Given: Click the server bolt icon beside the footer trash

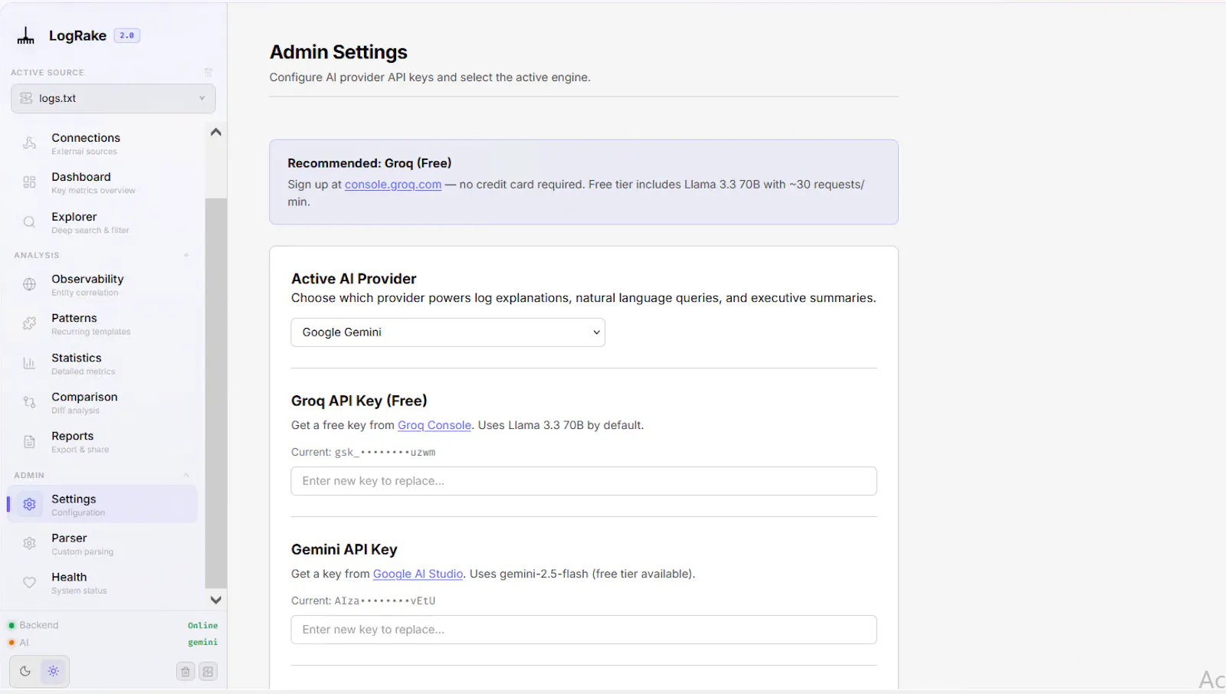Looking at the screenshot, I should (x=208, y=672).
